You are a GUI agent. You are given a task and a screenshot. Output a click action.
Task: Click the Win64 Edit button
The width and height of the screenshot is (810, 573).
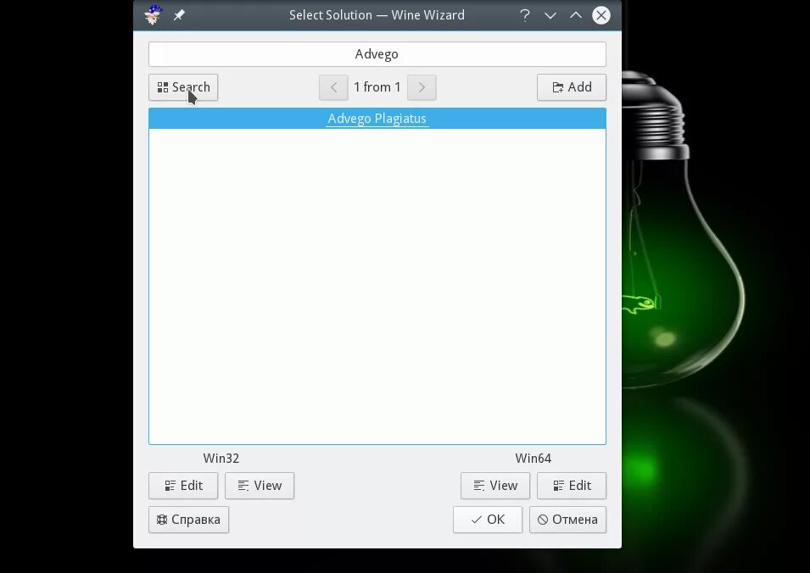(x=572, y=486)
